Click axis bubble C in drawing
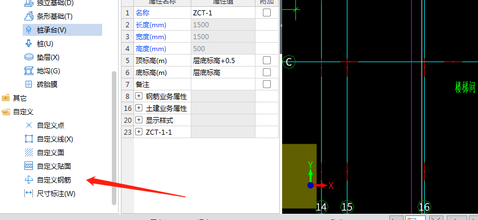The image size is (478, 220). click(289, 62)
